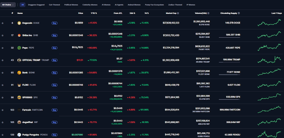Viewport: 284px width, 138px height.
Task: Click Buy button for OFFICIAL TRUMP
Action: (x=55, y=60)
